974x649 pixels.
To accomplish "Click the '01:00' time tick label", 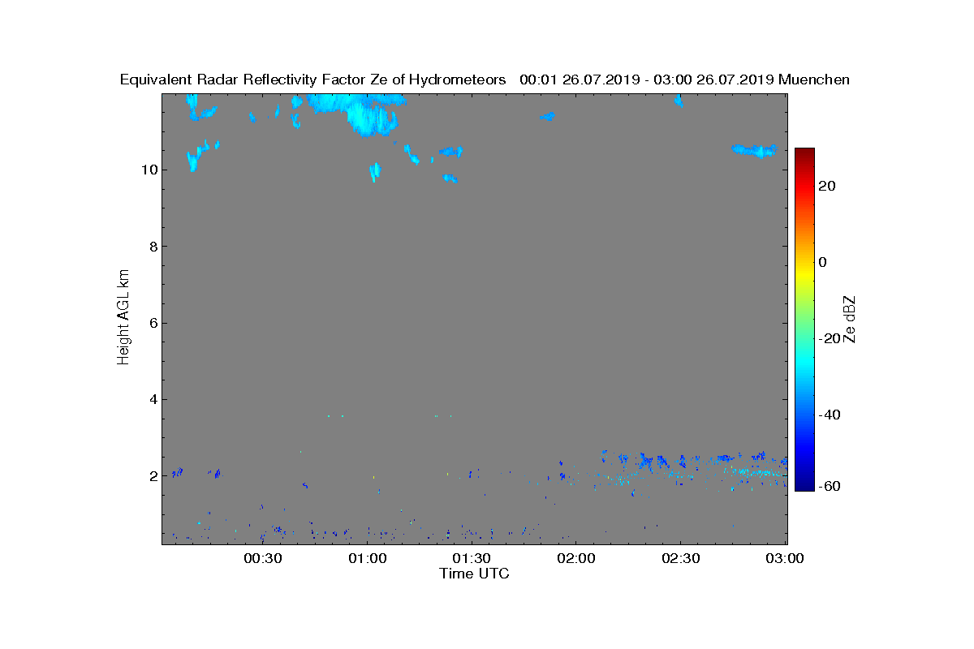I will [x=367, y=558].
